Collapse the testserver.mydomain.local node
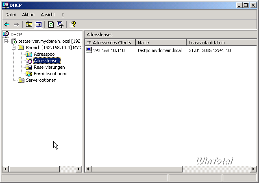Viewport: 259px width, 183px height. point(6,41)
